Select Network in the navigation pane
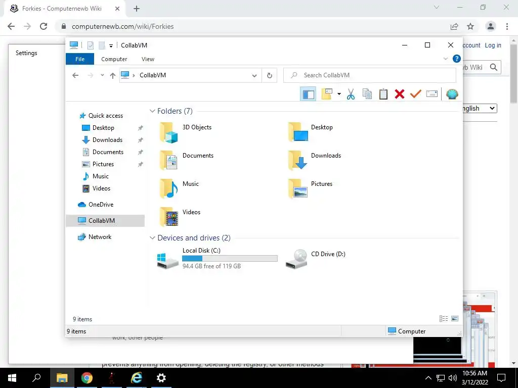Image resolution: width=518 pixels, height=388 pixels. click(100, 237)
